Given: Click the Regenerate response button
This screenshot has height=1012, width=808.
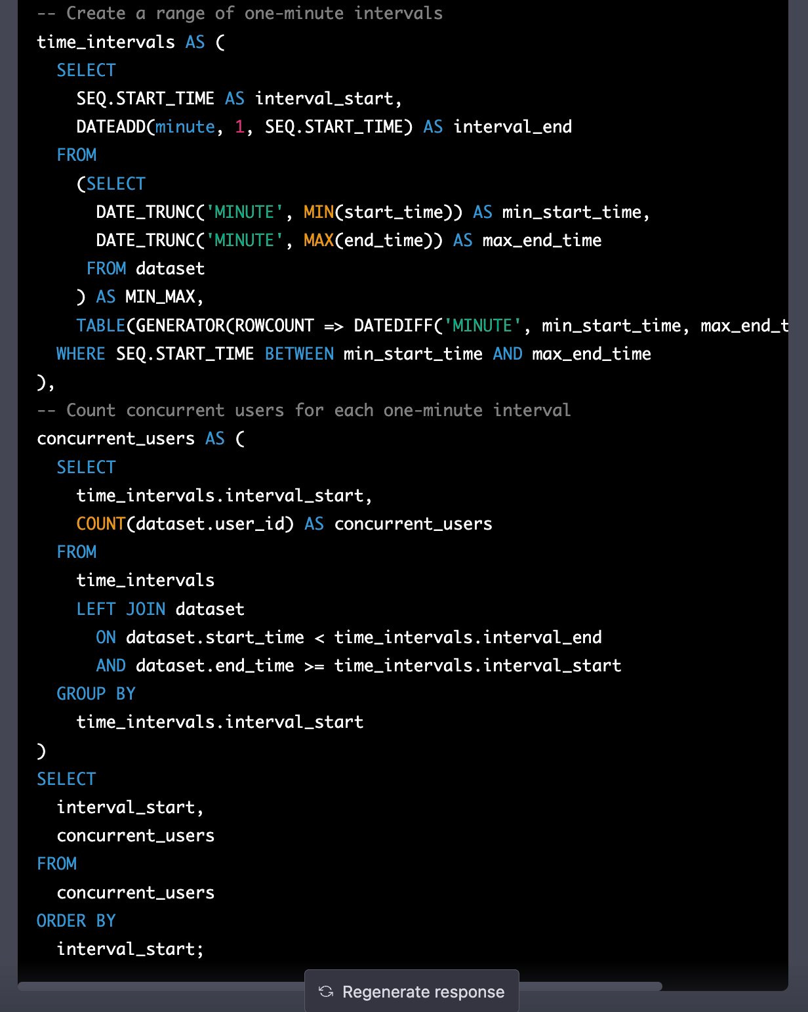Looking at the screenshot, I should [x=412, y=991].
